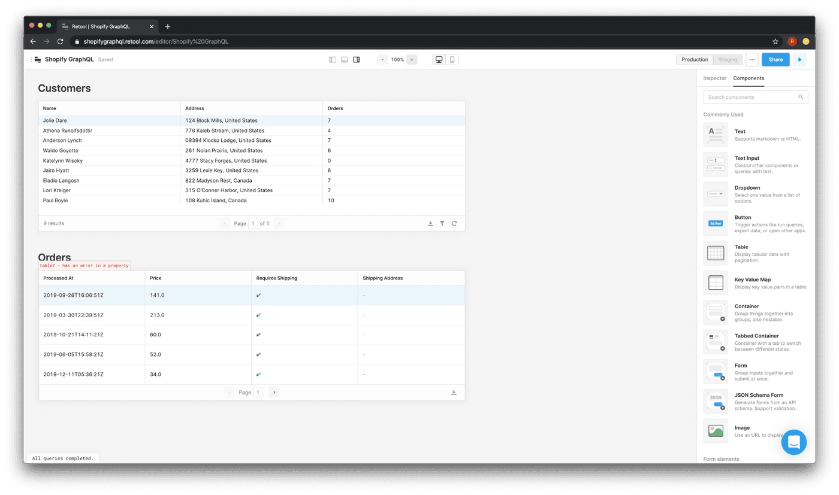839x495 pixels.
Task: Toggle the bottom panel visibility
Action: tap(345, 60)
